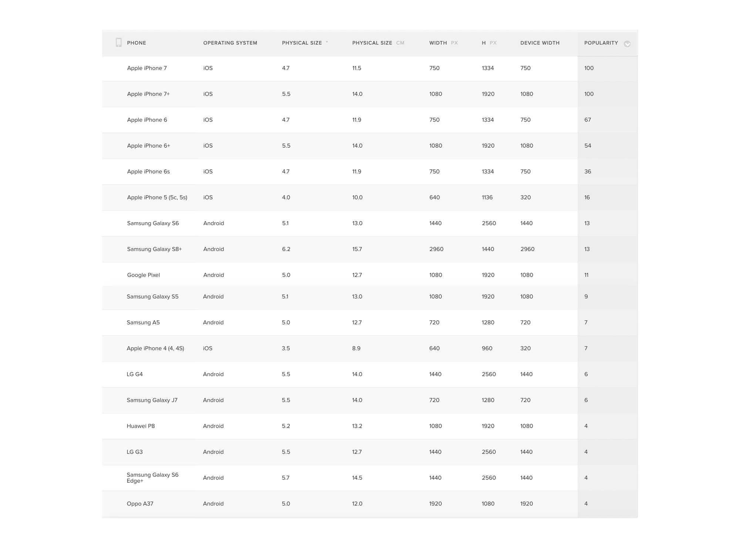Click the LG G4 phone name

pyautogui.click(x=135, y=374)
